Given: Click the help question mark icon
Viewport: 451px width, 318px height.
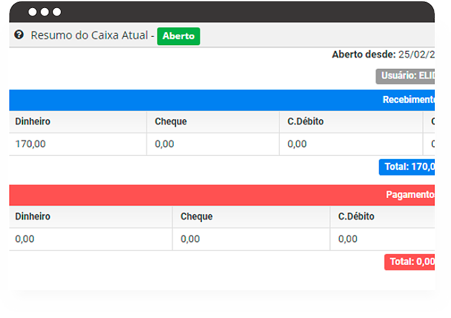Looking at the screenshot, I should [x=19, y=35].
